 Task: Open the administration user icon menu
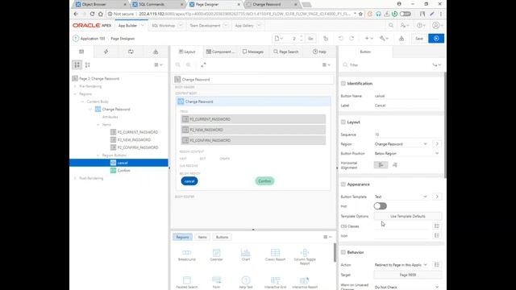click(x=405, y=25)
